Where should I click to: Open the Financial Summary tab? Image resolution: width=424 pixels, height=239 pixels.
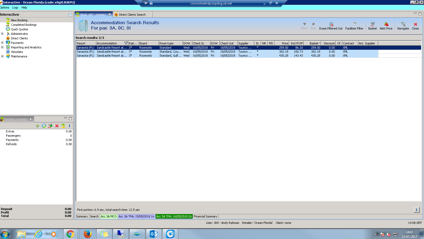205,216
